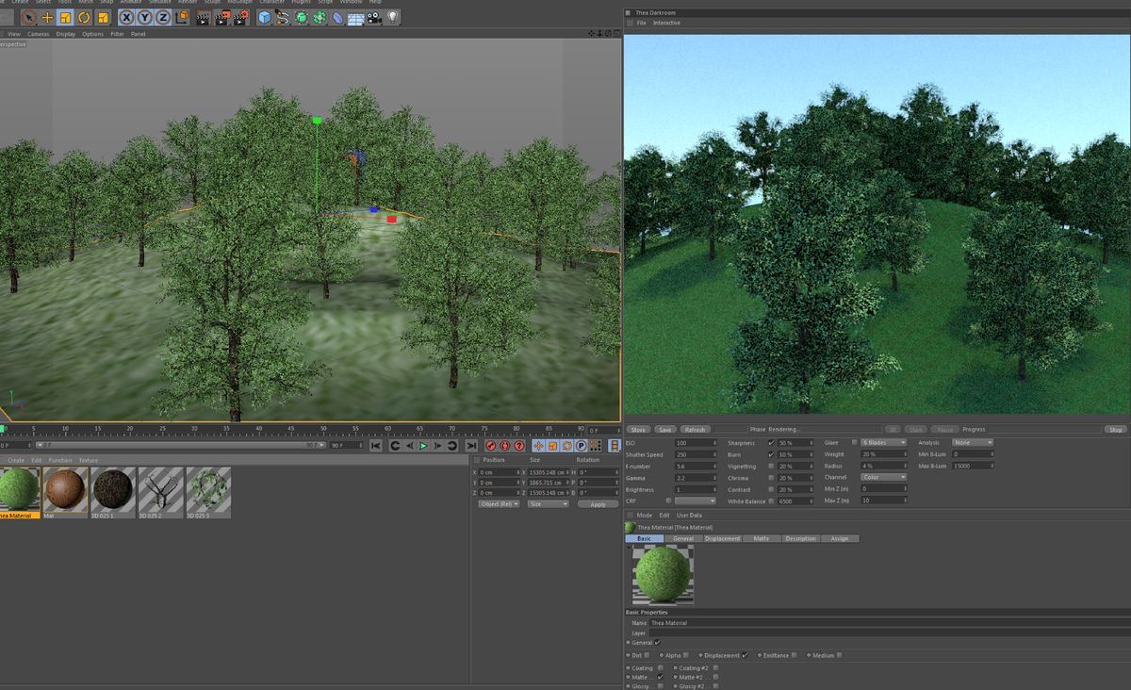Open the Object (Rel) coordinate dropdown
Viewport: 1131px width, 690px height.
pos(499,504)
